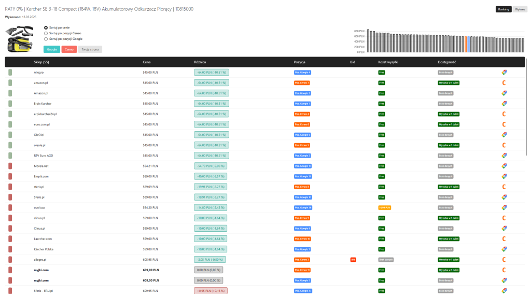Click the red Ceneo filter button
Image resolution: width=531 pixels, height=296 pixels.
(69, 49)
